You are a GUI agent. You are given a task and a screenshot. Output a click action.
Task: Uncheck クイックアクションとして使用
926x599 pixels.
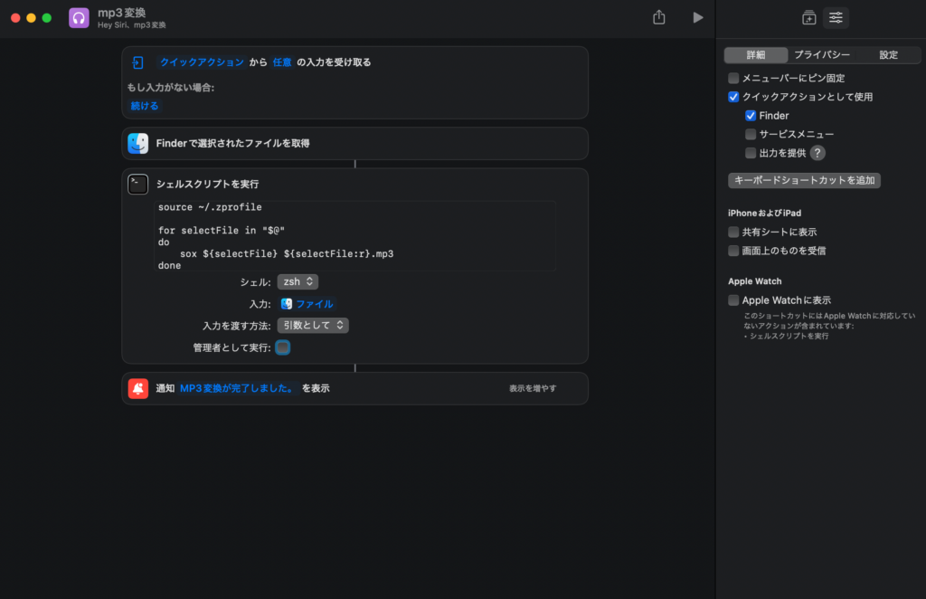[x=733, y=97]
